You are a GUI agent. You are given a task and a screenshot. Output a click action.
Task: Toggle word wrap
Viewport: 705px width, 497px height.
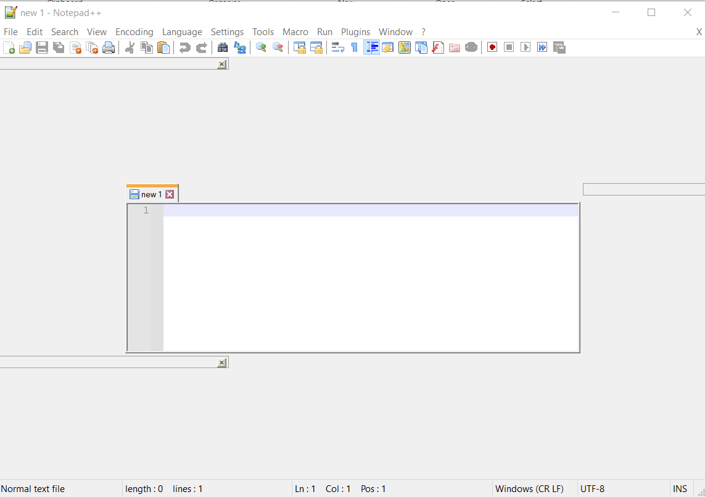(x=337, y=47)
